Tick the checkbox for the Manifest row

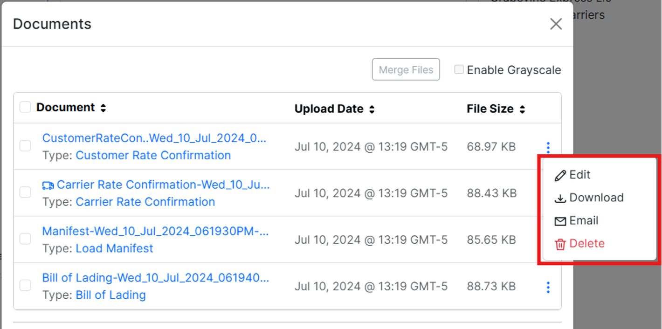pyautogui.click(x=25, y=239)
